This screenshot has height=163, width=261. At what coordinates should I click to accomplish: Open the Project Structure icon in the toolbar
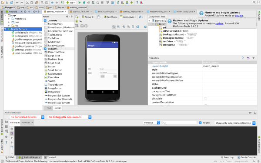(112, 3)
